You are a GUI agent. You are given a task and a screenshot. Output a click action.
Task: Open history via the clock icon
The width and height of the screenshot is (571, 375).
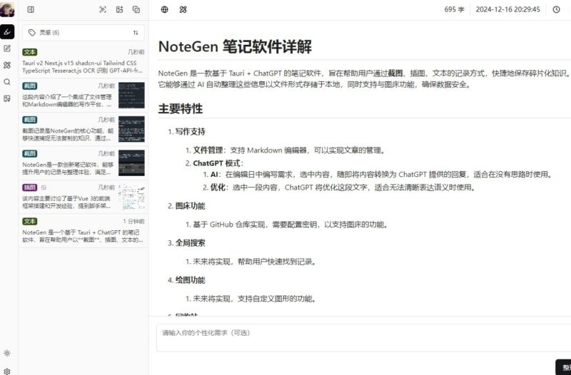click(557, 9)
